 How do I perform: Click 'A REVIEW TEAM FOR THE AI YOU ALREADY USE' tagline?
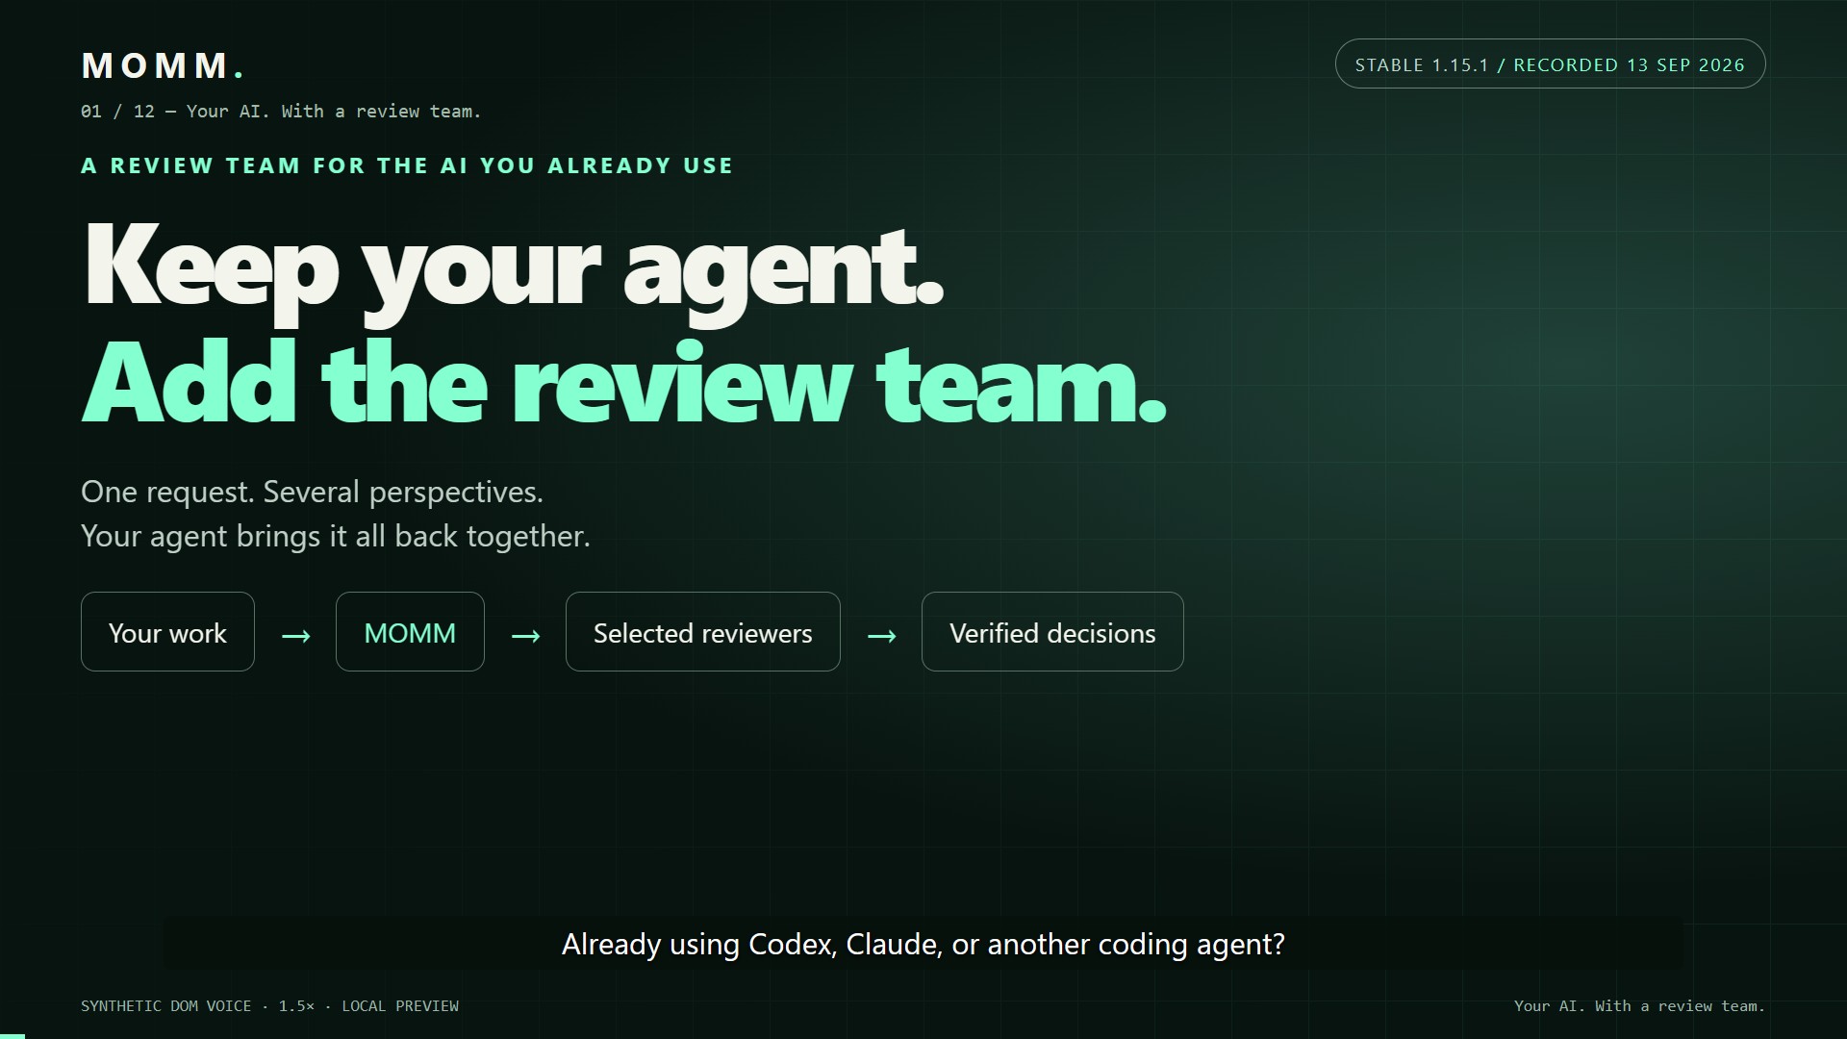[x=407, y=165]
